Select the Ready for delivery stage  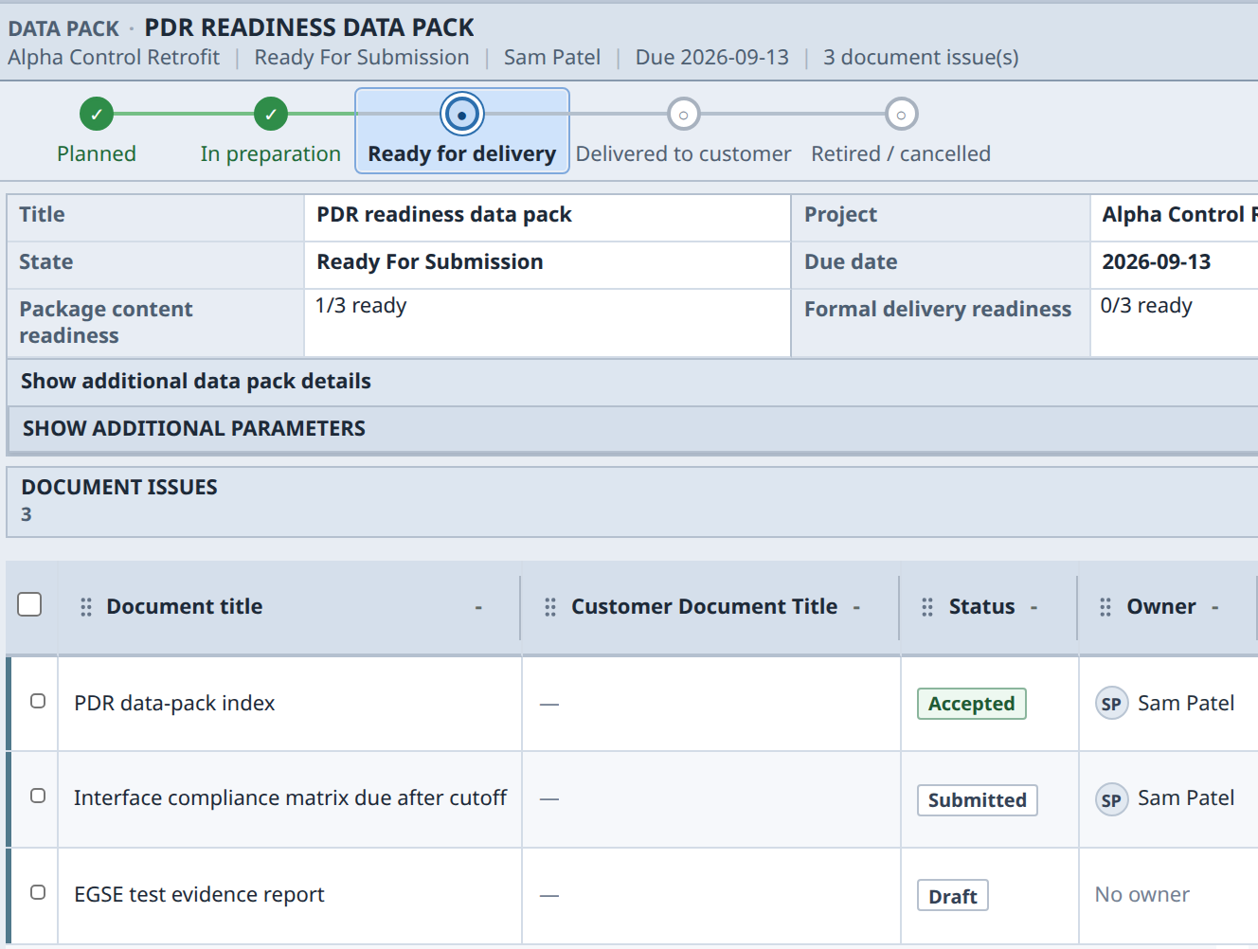click(x=462, y=131)
